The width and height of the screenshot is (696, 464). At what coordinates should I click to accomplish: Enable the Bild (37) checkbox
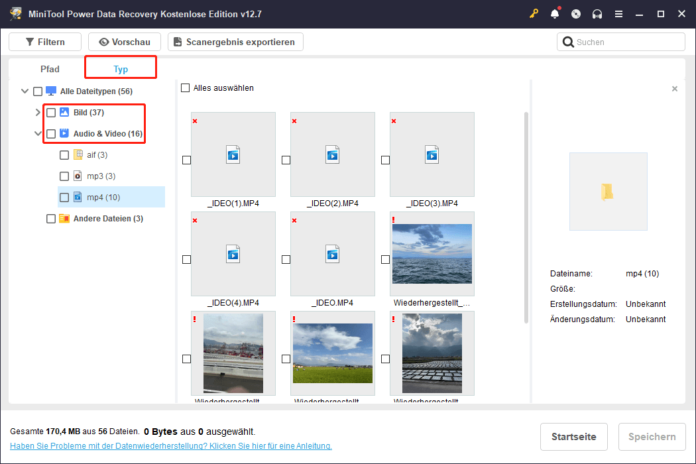point(51,112)
